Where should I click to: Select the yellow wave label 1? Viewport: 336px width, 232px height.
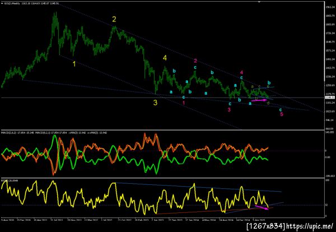click(74, 64)
